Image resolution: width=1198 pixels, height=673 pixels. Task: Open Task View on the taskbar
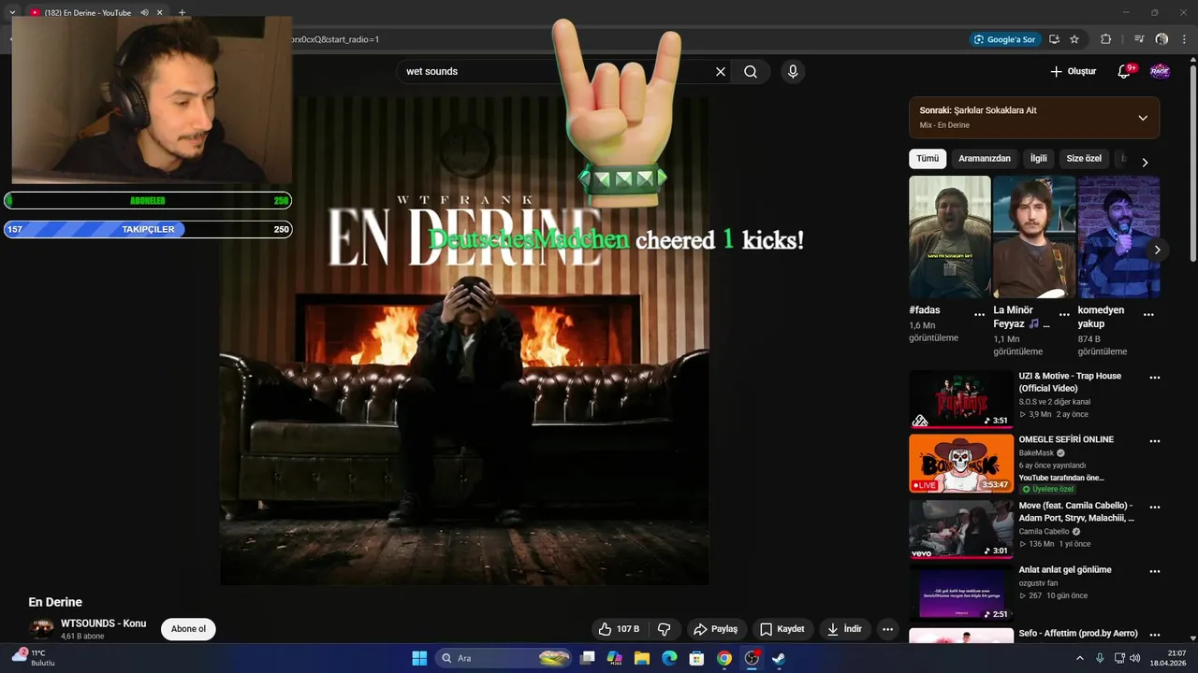pos(588,658)
